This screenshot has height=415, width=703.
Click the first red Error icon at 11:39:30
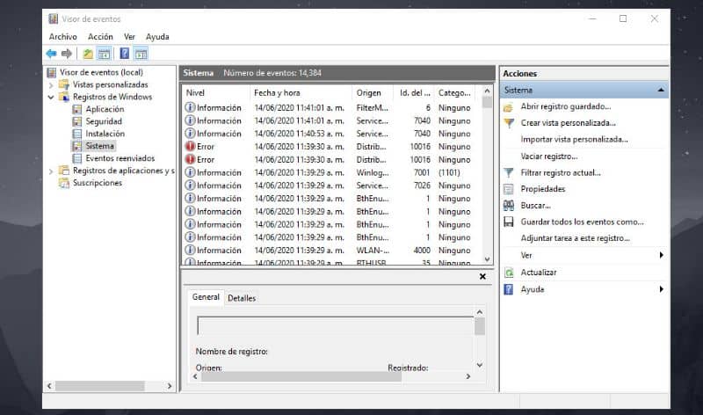190,146
